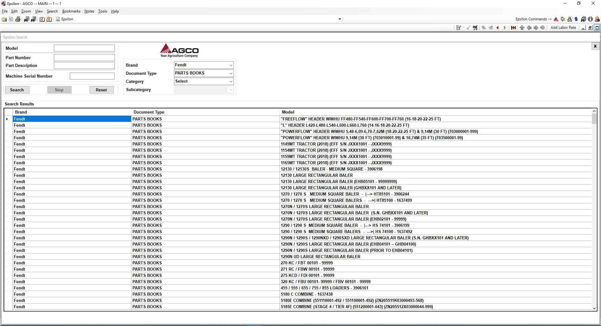Click Add Labor Rate
Screen dimensions: 601x326
(563, 28)
